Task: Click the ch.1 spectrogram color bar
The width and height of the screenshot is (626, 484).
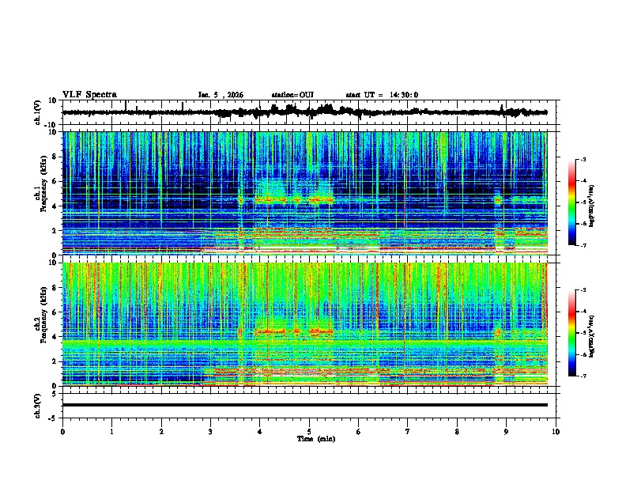Action: pyautogui.click(x=572, y=202)
